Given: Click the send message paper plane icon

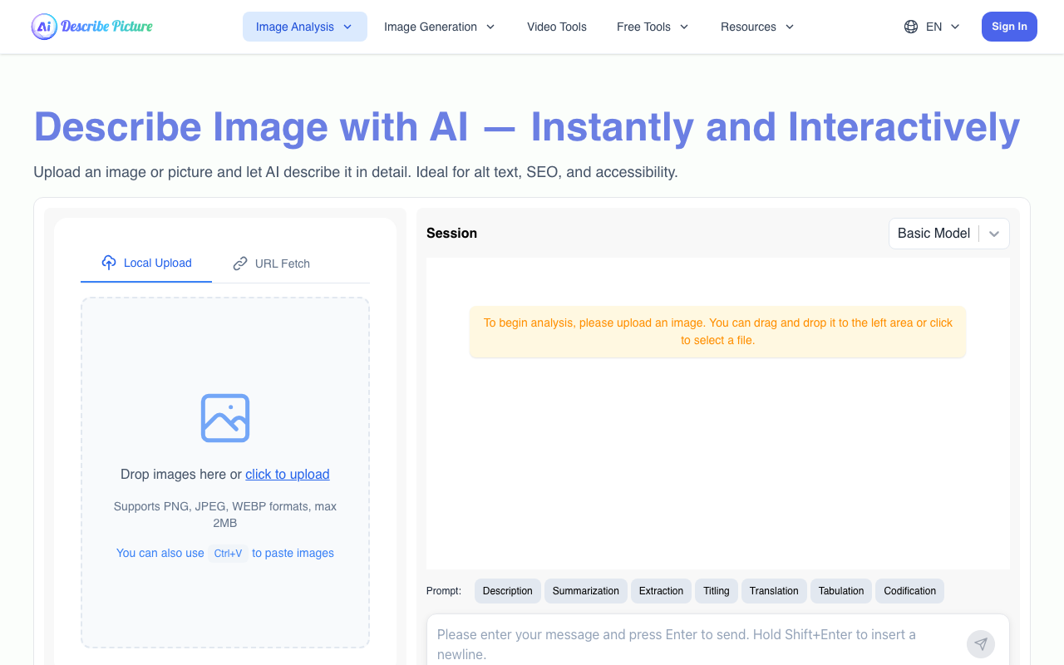Looking at the screenshot, I should pos(981,644).
